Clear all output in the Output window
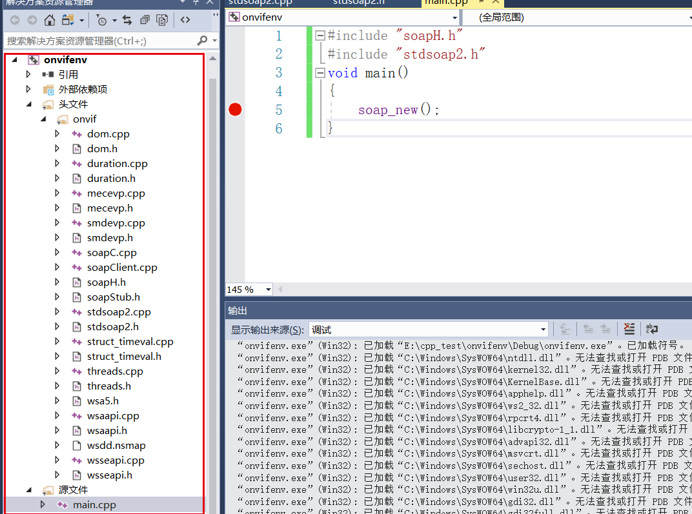 pyautogui.click(x=629, y=329)
